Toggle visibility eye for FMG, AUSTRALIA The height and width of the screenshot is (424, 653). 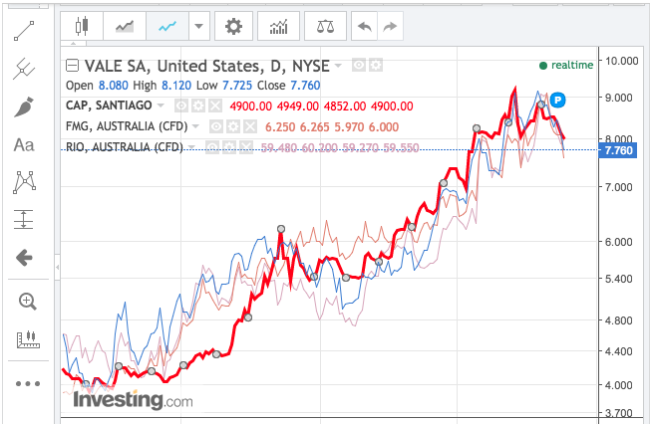tap(215, 126)
